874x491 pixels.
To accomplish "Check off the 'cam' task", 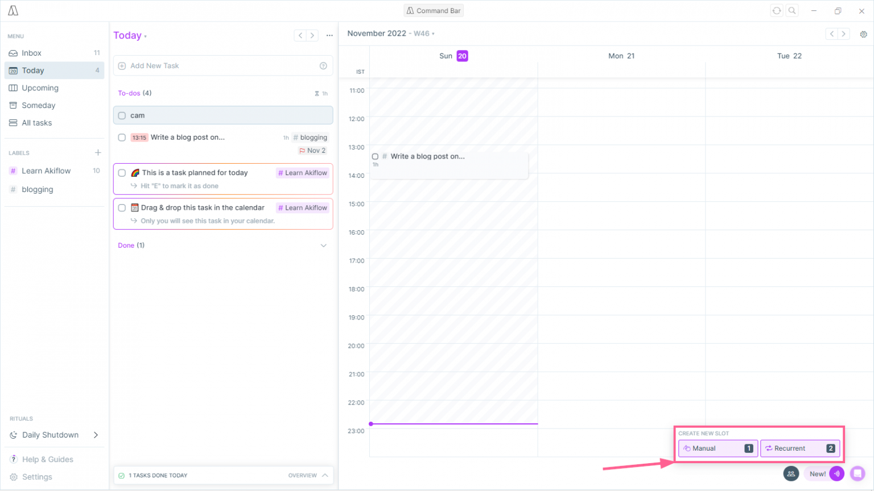I will pos(122,115).
